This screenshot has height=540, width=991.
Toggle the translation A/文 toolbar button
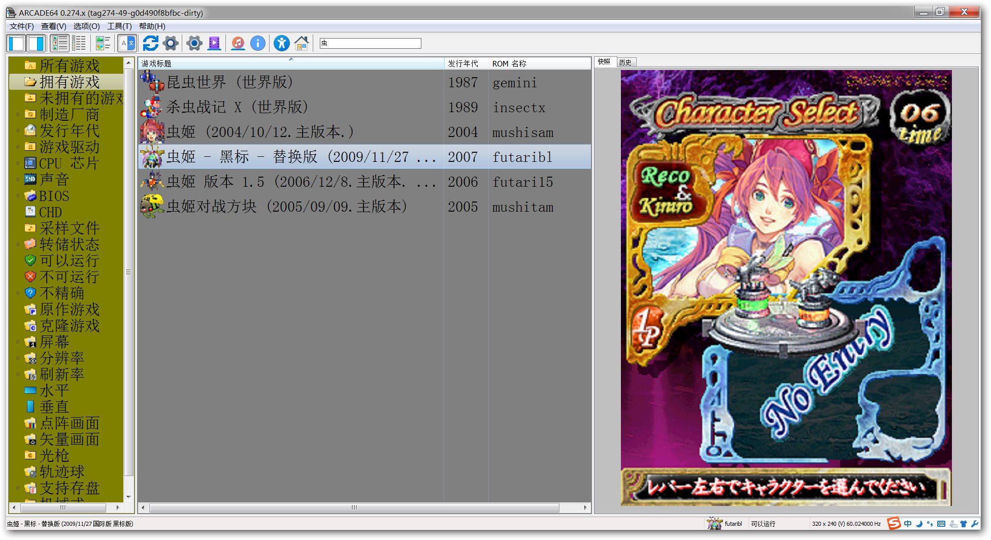pyautogui.click(x=127, y=44)
